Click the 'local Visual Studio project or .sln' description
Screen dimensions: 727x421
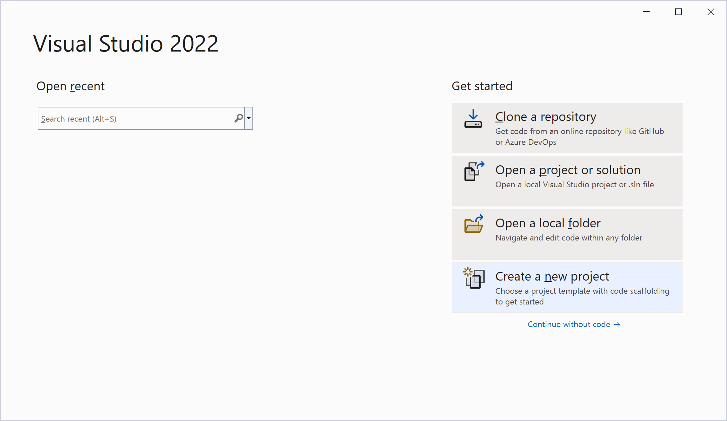coord(575,185)
